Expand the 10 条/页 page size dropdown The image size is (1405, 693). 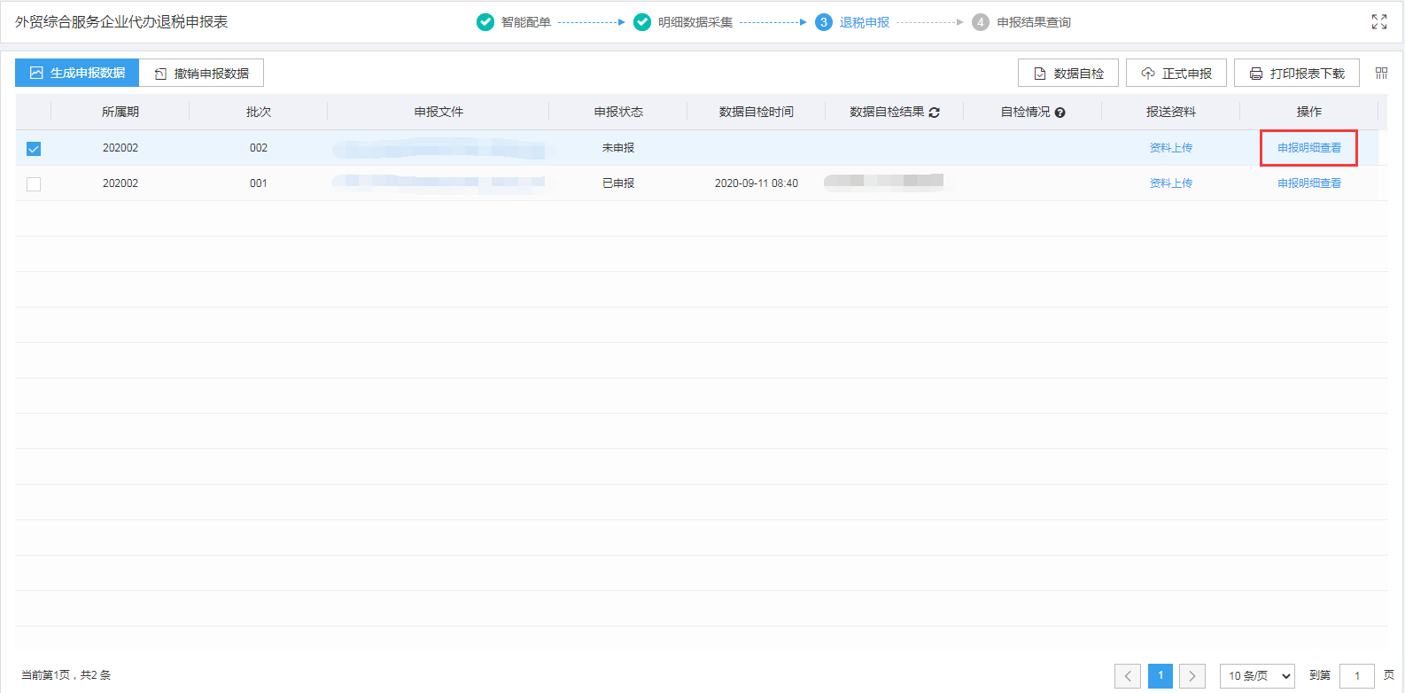pos(1256,676)
